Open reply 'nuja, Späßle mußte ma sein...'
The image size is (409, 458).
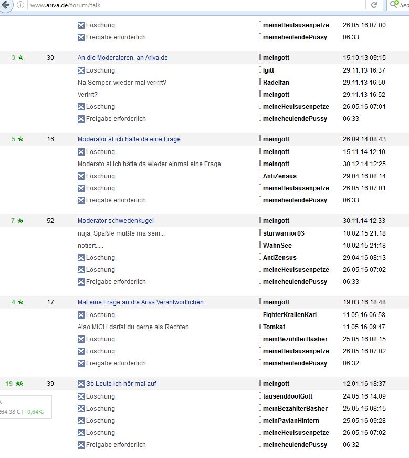[x=121, y=233]
